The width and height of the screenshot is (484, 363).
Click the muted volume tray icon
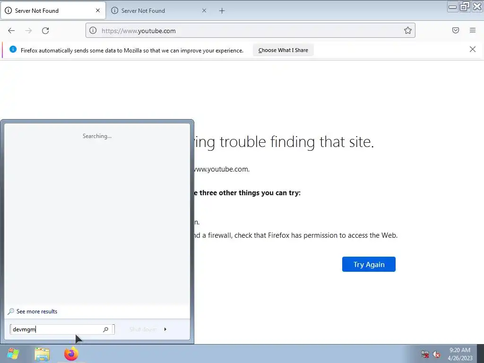point(436,354)
